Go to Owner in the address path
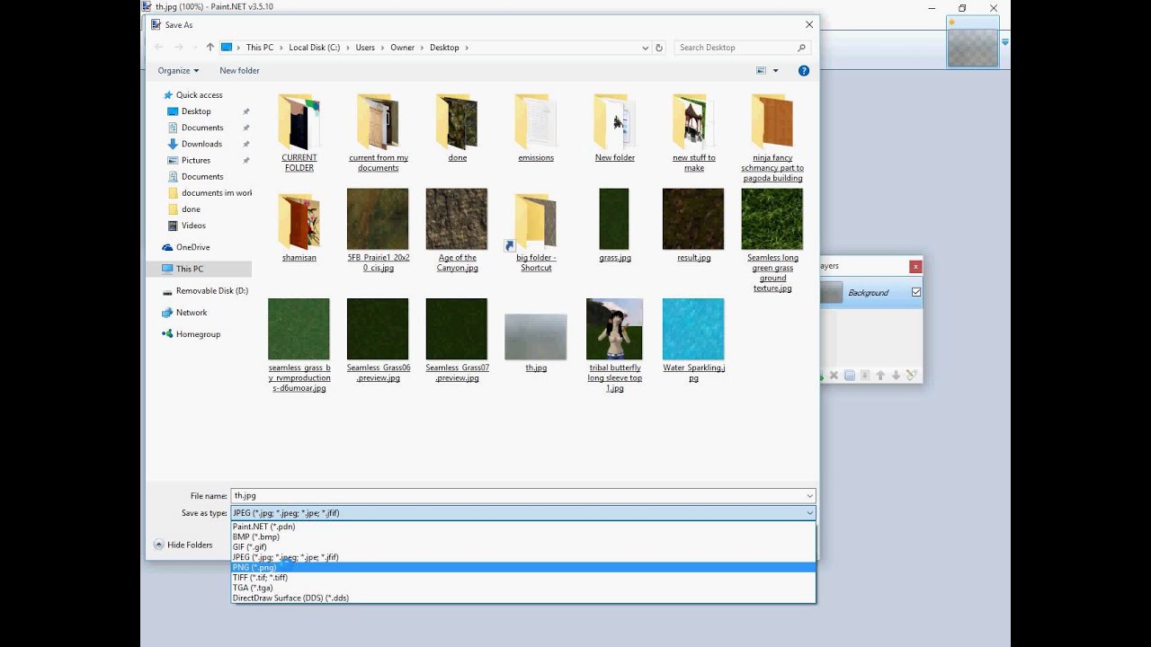 pyautogui.click(x=402, y=48)
